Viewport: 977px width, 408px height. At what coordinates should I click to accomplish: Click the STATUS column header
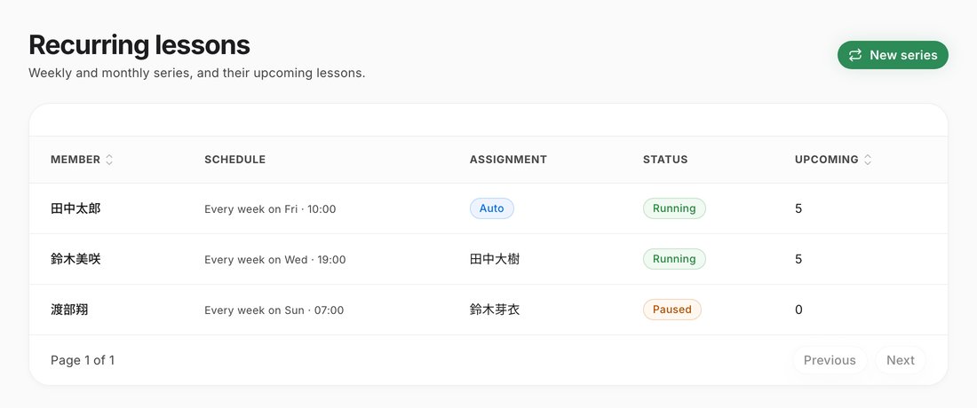[665, 160]
